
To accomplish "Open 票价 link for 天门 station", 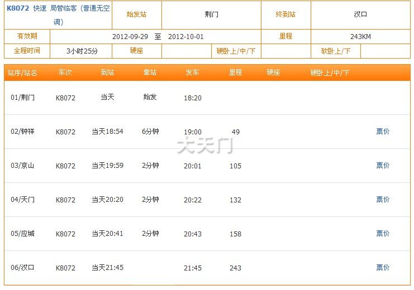I will (383, 200).
